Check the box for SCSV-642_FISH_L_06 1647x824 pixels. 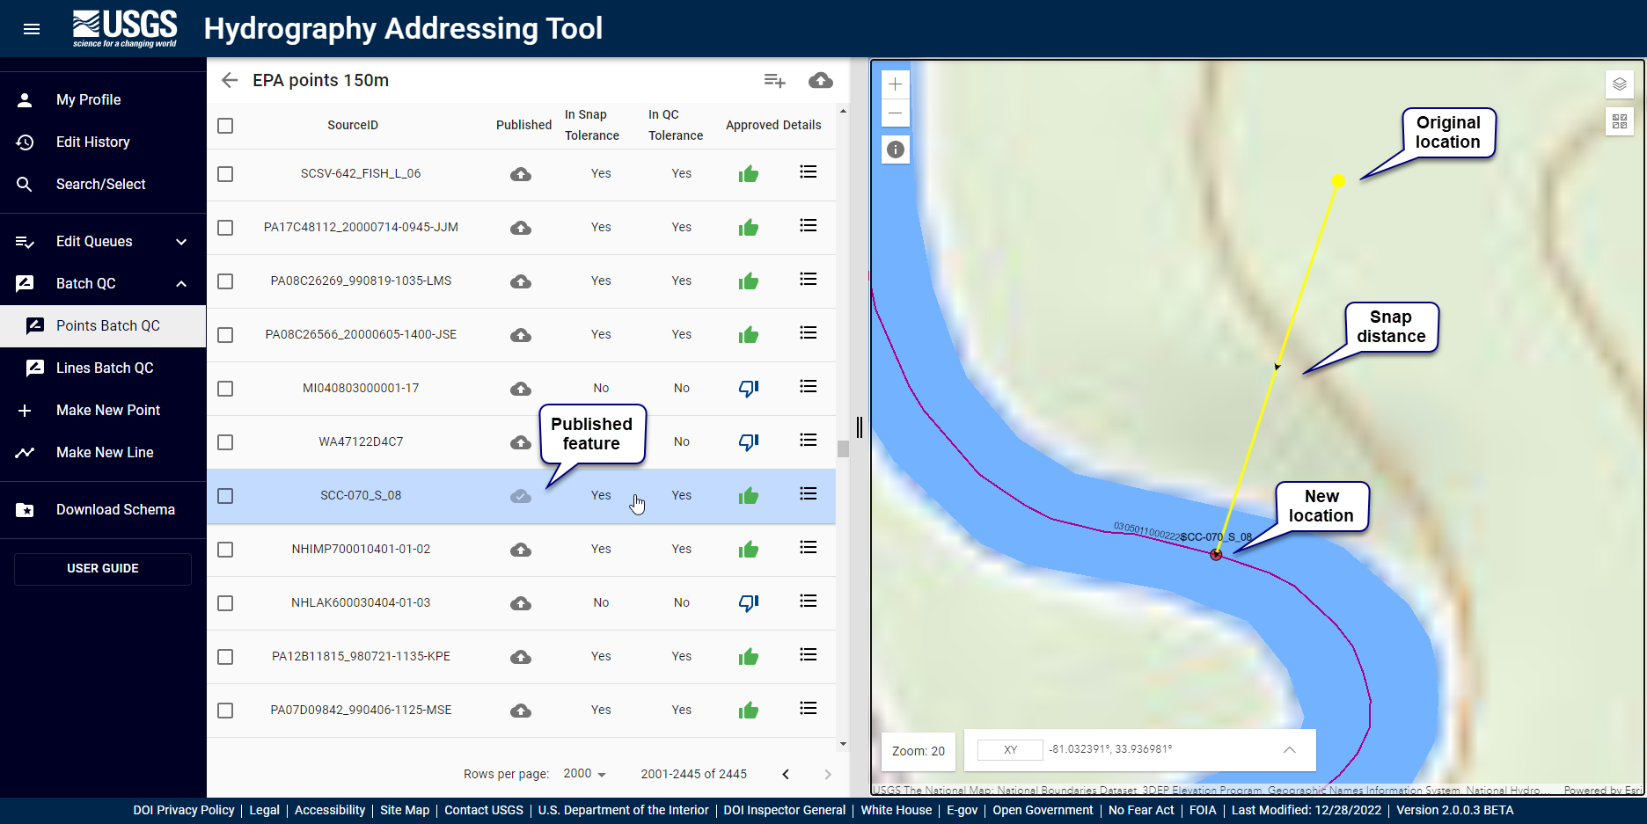pyautogui.click(x=225, y=174)
